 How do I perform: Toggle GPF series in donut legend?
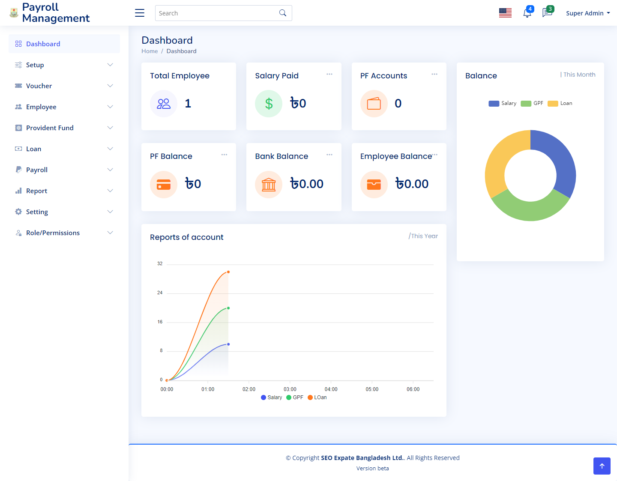[532, 103]
